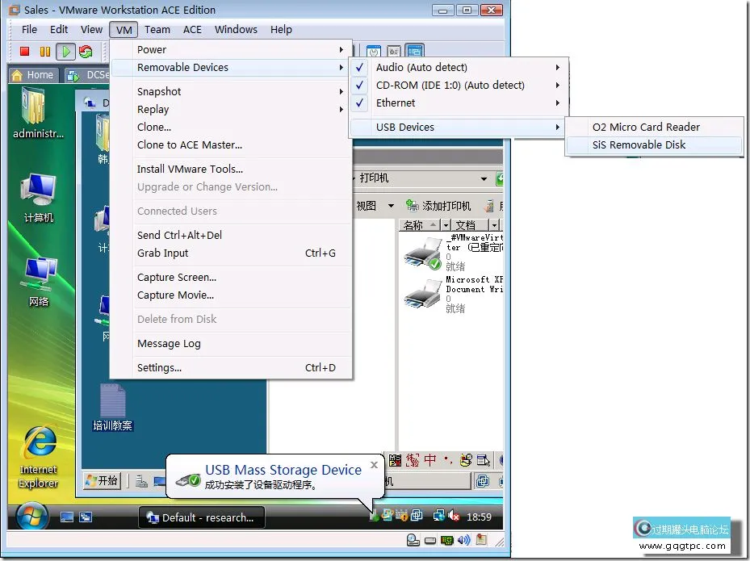Viewport: 750px width, 561px height.
Task: Click the Vista Start orb
Action: (32, 517)
